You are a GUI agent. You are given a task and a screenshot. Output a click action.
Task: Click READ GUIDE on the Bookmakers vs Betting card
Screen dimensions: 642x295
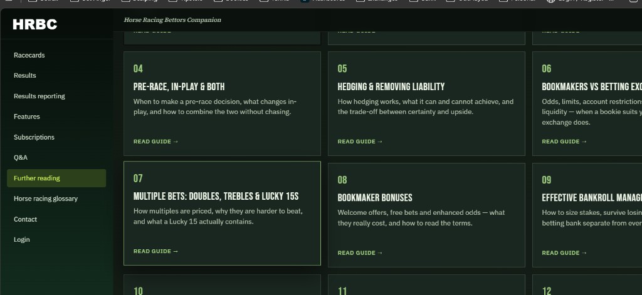[x=564, y=142]
